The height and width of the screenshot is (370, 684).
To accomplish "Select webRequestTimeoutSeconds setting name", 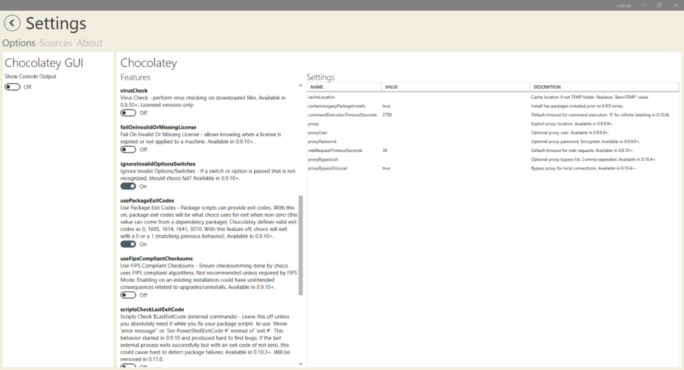I will tap(335, 151).
